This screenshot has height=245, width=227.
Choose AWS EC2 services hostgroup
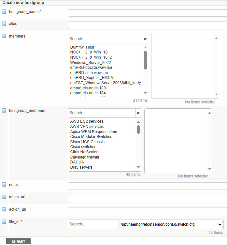tap(87, 121)
